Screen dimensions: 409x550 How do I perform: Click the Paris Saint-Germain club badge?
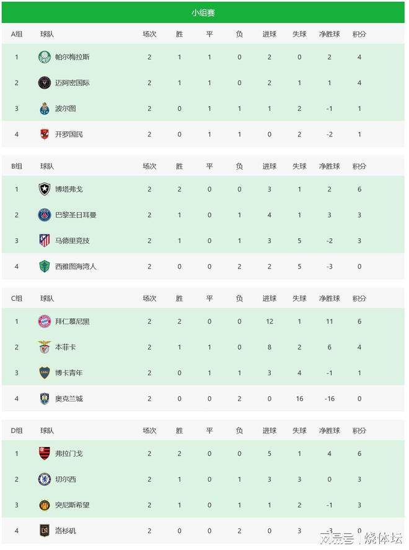point(45,215)
